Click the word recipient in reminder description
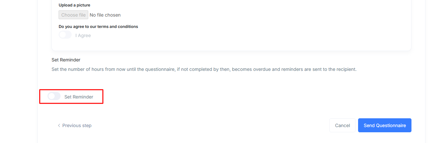431x143 pixels. pyautogui.click(x=346, y=70)
